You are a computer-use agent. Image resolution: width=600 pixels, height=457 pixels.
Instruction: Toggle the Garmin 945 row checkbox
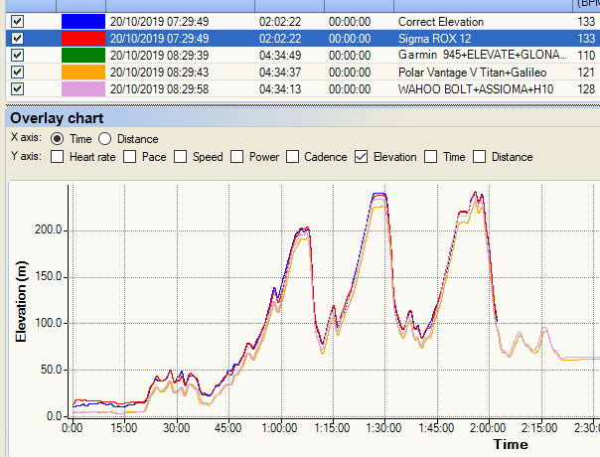[17, 55]
